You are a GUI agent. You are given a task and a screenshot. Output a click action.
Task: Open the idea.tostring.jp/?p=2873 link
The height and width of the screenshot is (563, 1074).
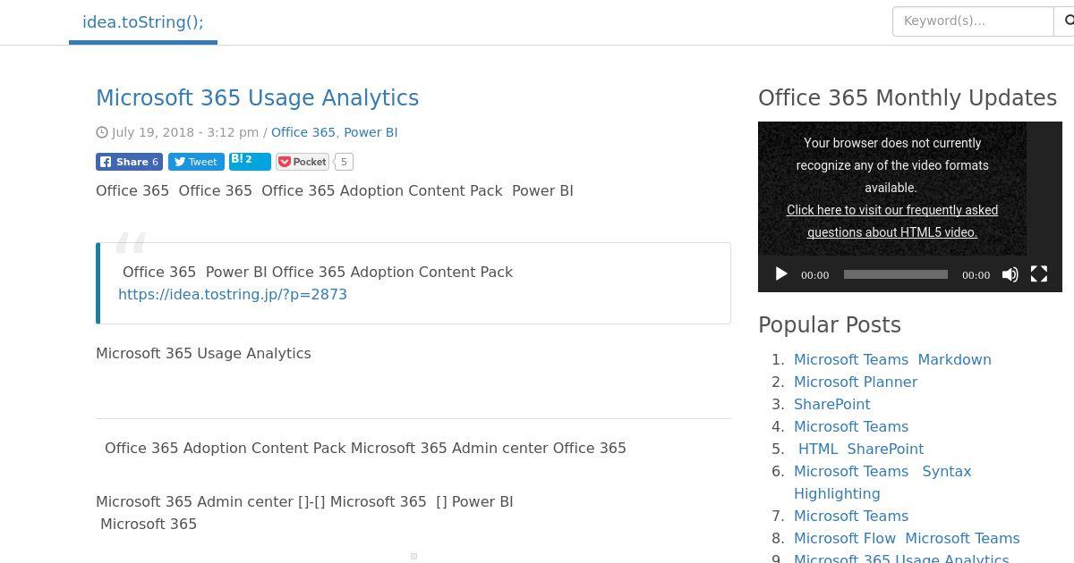tap(233, 294)
